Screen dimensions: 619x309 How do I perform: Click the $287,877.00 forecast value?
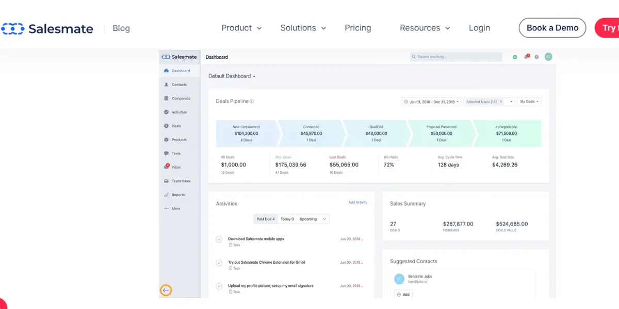pyautogui.click(x=458, y=224)
